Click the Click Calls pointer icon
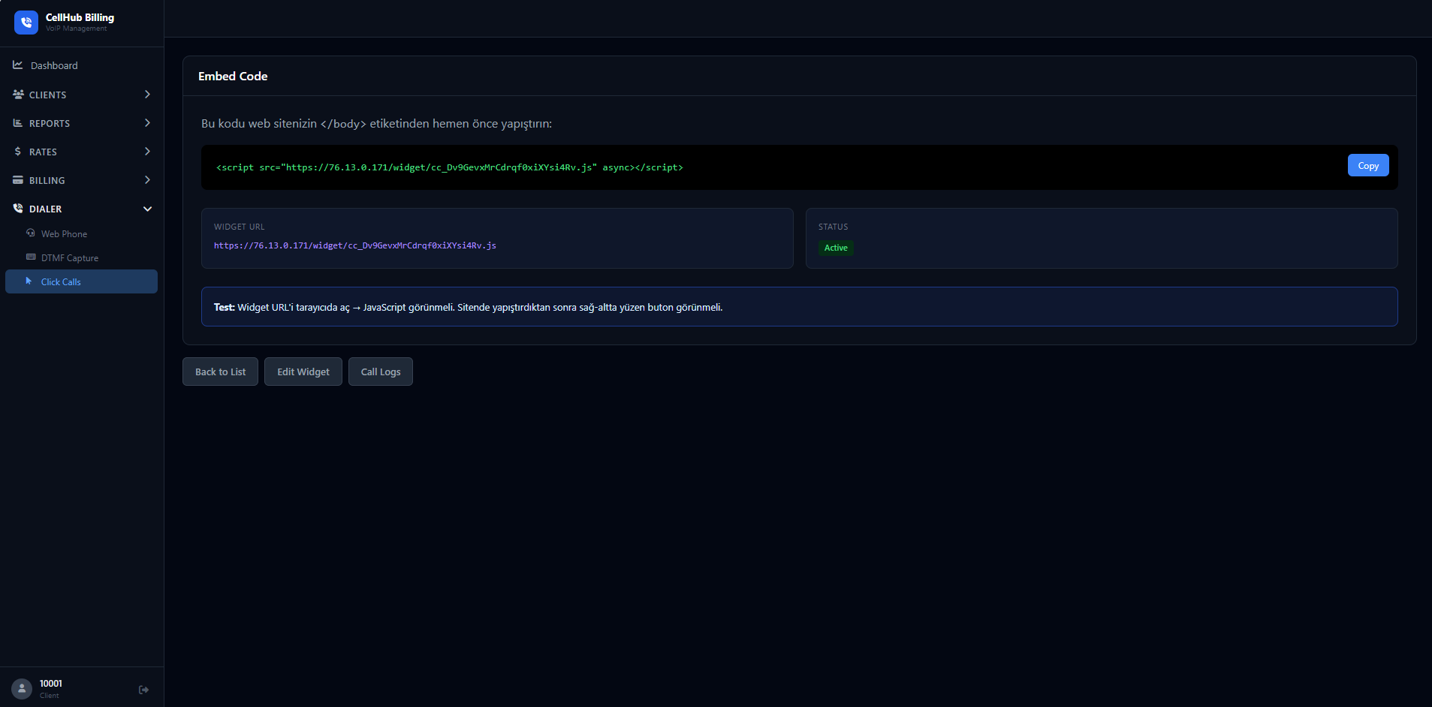Screen dimensions: 1432x707 point(29,281)
